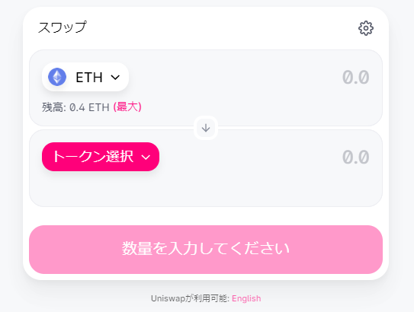Click the chevron inside トークン選択 button

(x=146, y=158)
